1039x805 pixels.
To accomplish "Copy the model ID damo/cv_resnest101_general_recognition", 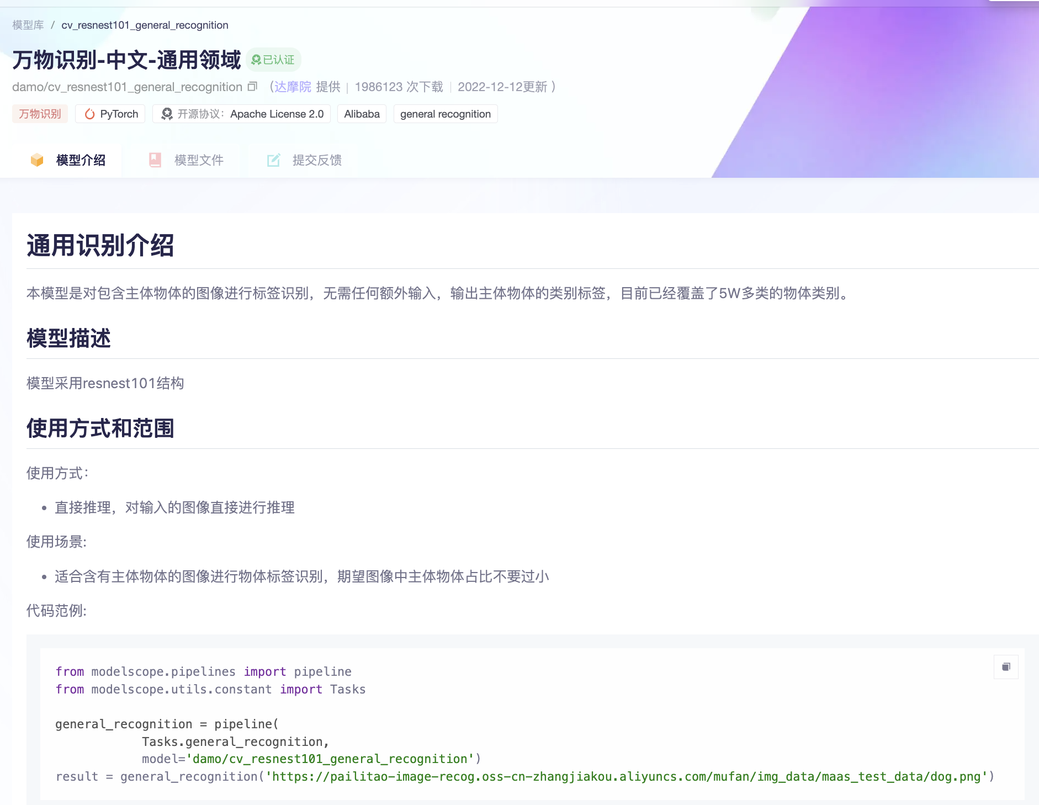I will point(252,87).
